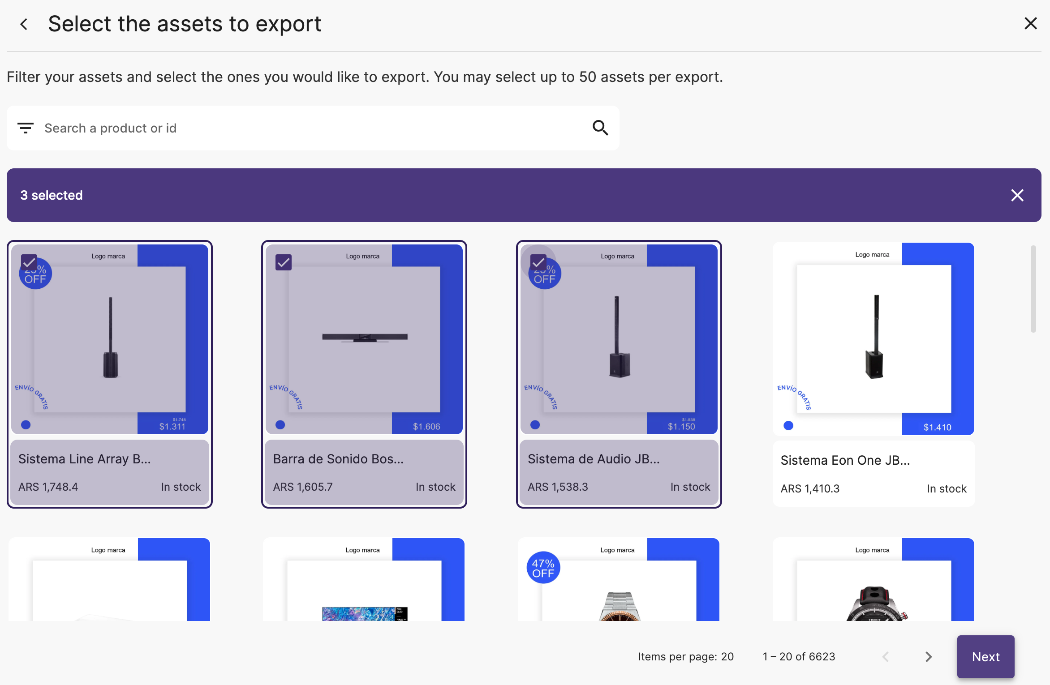Viewport: 1050px width, 685px height.
Task: Click 'Items per page: 20' label
Action: click(686, 657)
